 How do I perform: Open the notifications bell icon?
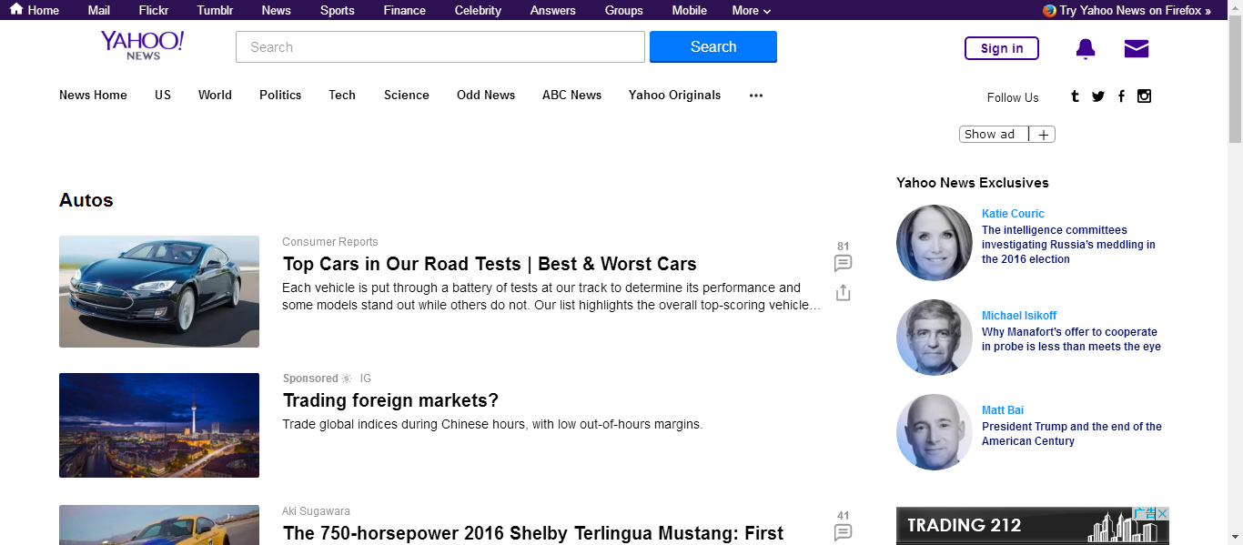(x=1085, y=49)
